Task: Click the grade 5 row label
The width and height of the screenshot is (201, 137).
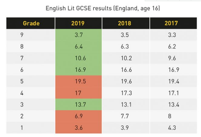Action: (x=22, y=81)
